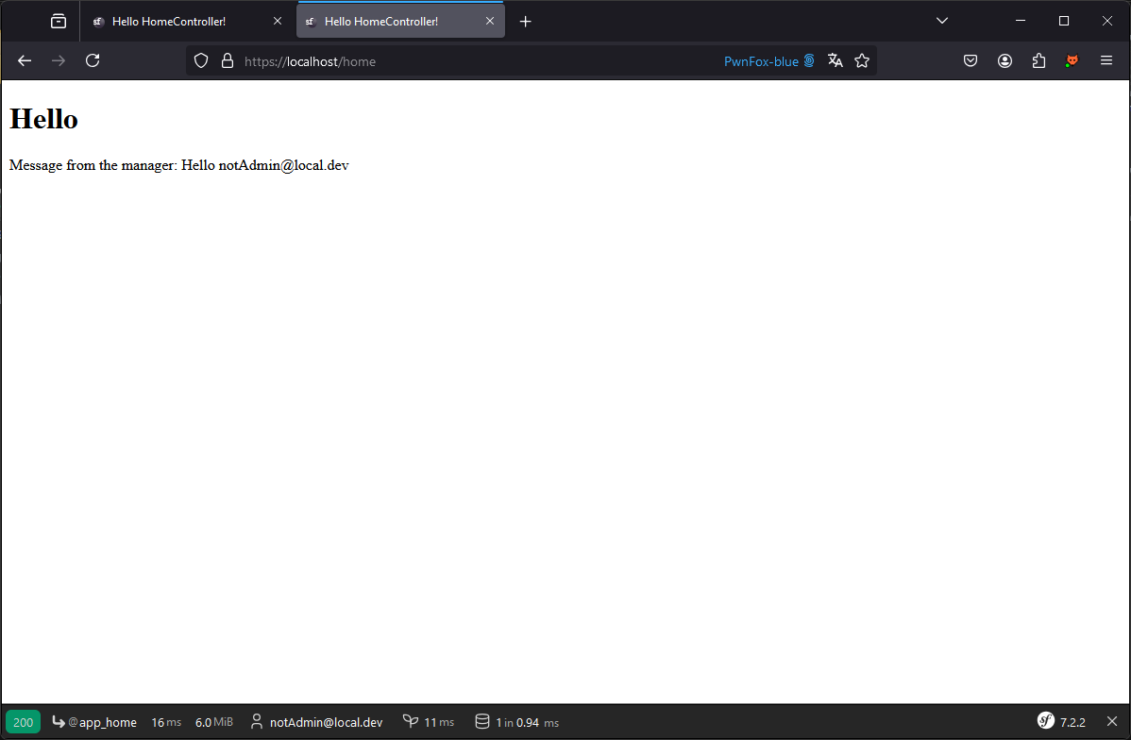Bookmark this page with the star

point(862,60)
